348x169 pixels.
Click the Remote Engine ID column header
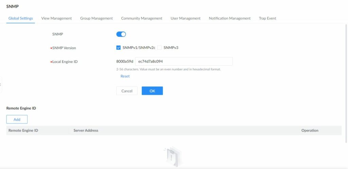click(23, 131)
